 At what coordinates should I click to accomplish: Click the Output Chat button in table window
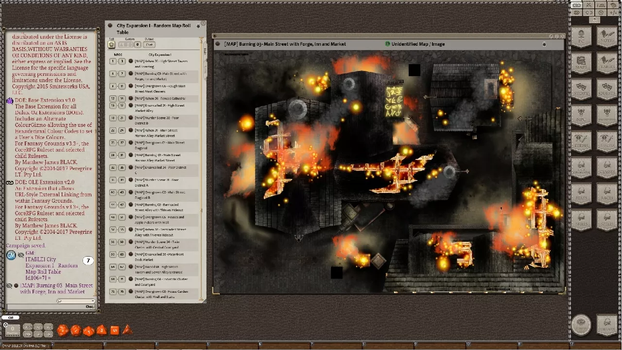click(149, 45)
